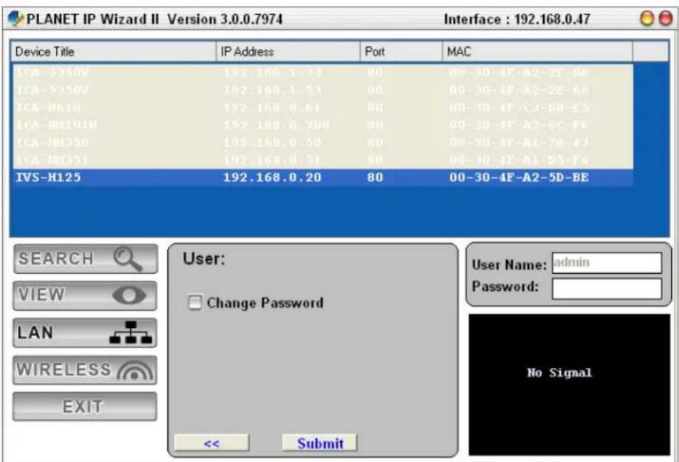Screen dimensions: 679x462
Task: Click the SEARCH magnifier button
Action: click(85, 259)
